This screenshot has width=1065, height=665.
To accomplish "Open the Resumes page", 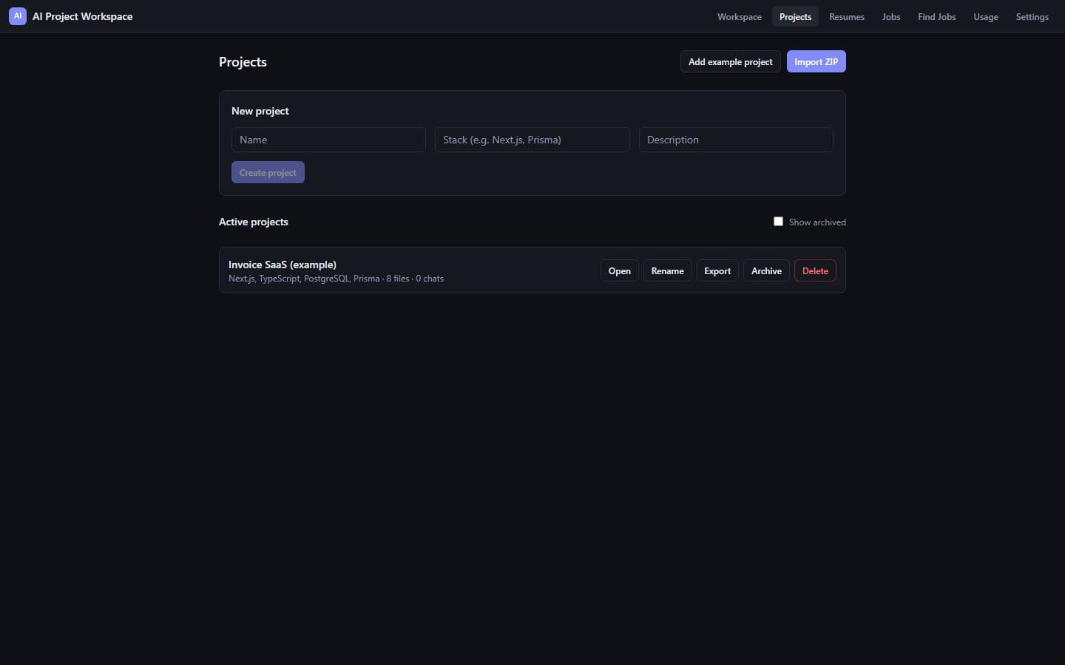I will point(847,16).
